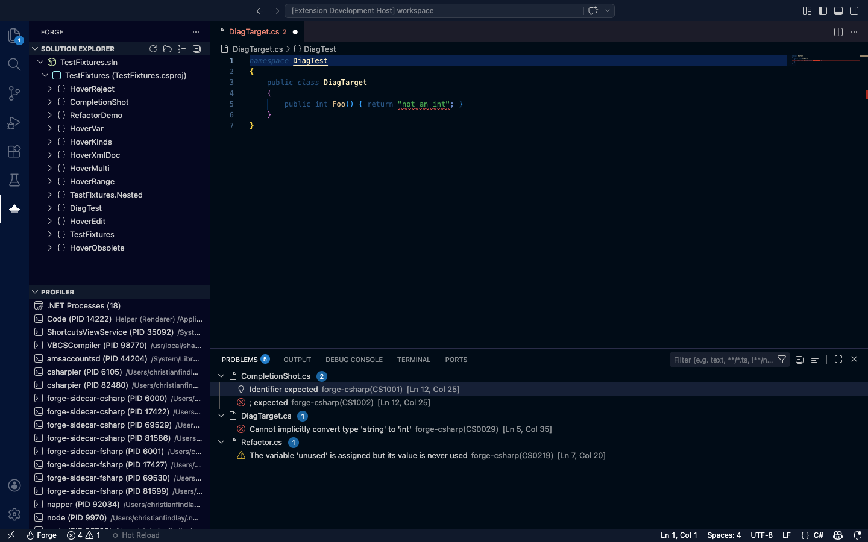
Task: Refresh the Solution Explorer
Action: coord(153,49)
